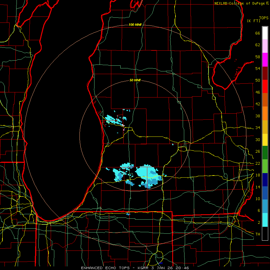Screen dimensions: 270x270
Task: Select the dark green legend swatch
Action: (265, 153)
